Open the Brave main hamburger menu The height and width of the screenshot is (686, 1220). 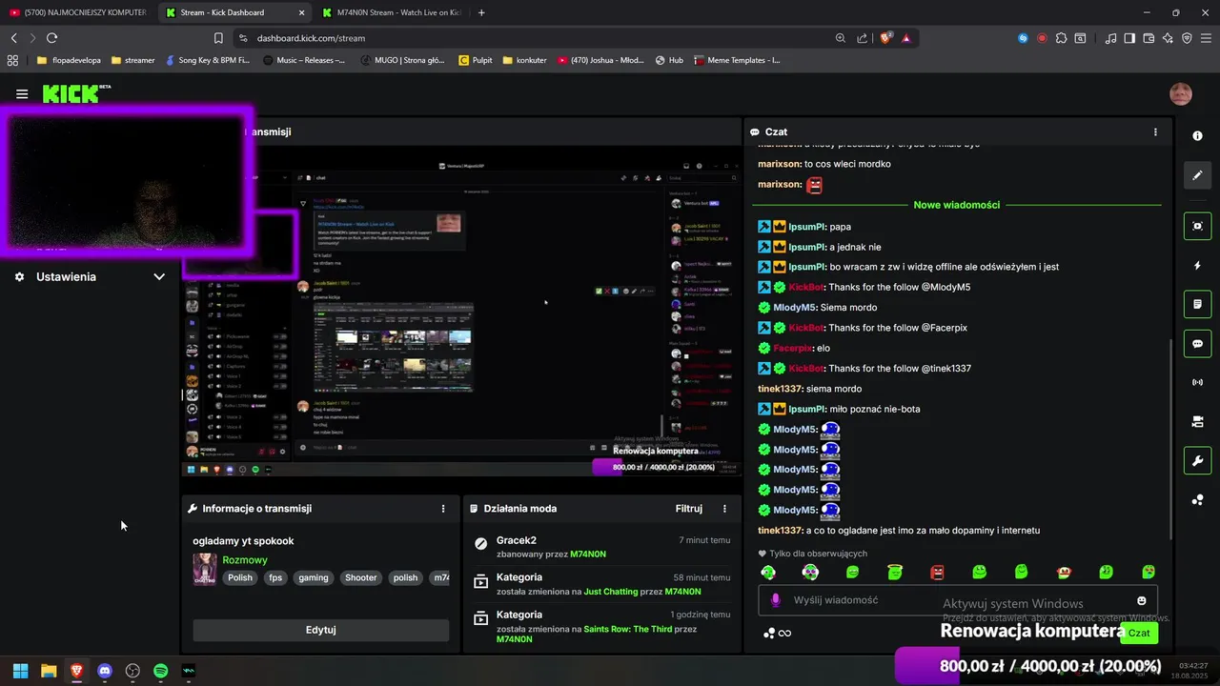click(1206, 38)
